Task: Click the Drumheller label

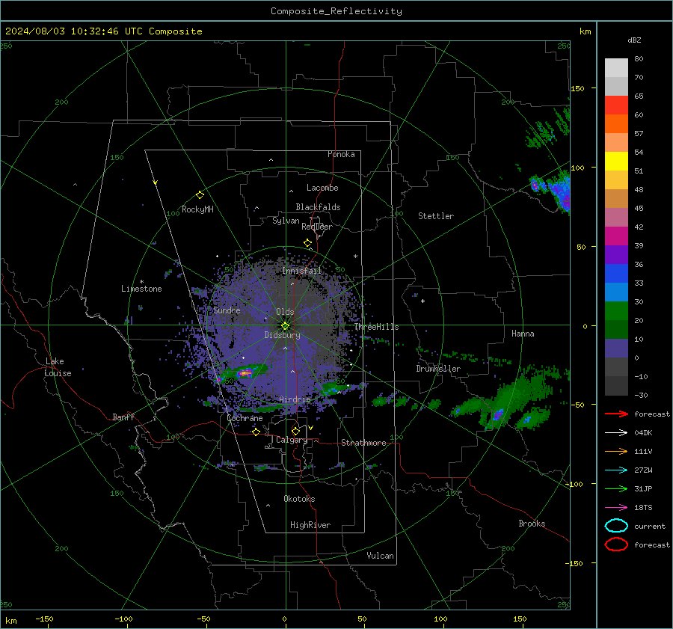Action: click(438, 369)
